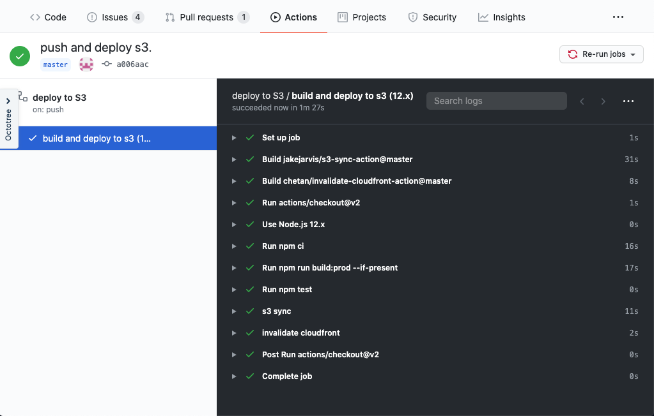Click the Run npm ci step title
654x416 pixels.
pyautogui.click(x=283, y=246)
